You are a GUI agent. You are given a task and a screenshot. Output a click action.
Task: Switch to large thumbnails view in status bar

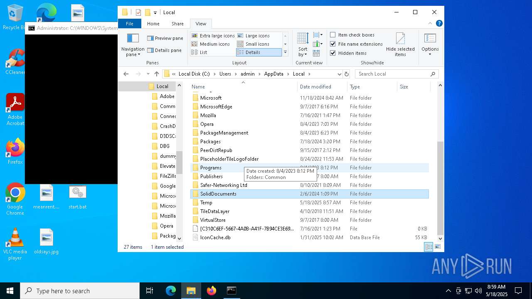pos(438,247)
